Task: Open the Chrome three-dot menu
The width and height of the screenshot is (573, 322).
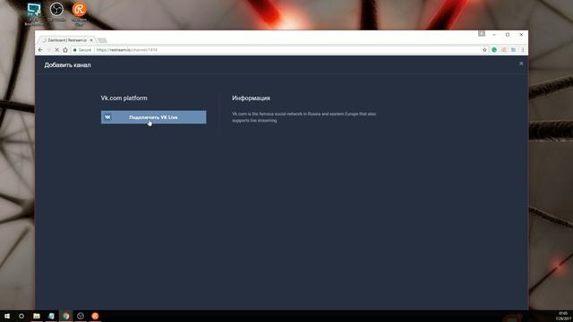Action: coord(523,50)
